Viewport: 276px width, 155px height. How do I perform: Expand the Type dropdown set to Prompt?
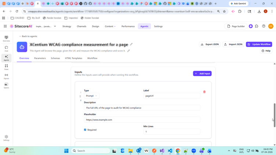91,96
